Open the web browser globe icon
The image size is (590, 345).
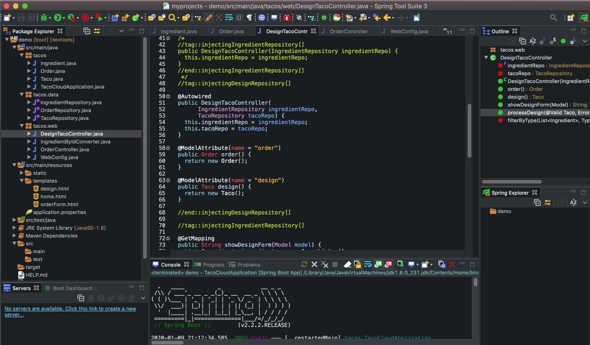[262, 18]
